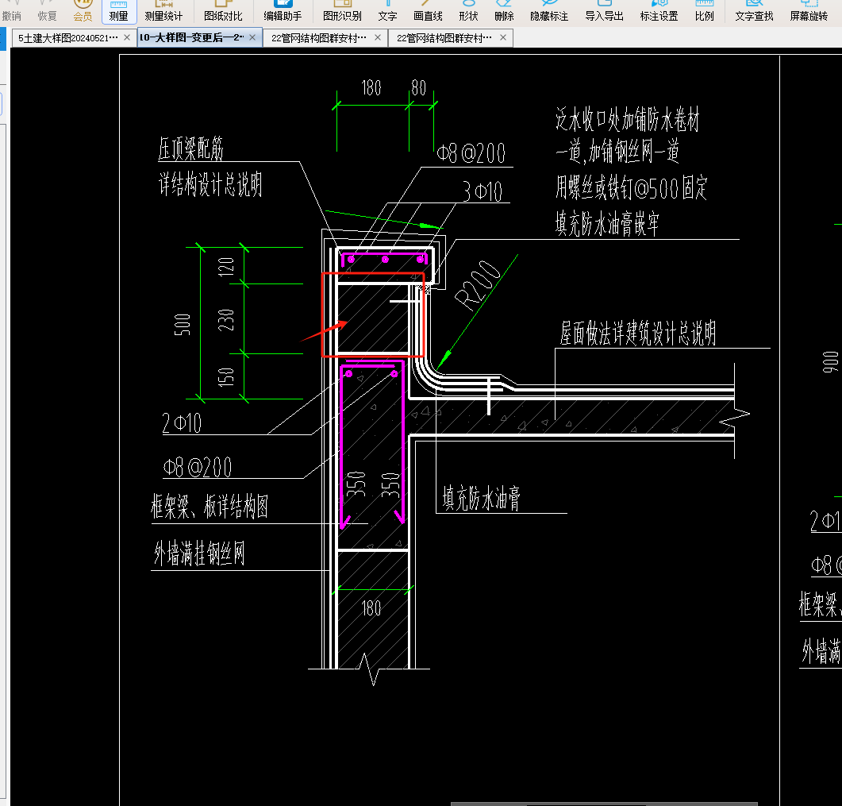Viewport: 842px width, 806px height.
Task: Open 导入导出 import/export
Action: coord(605,11)
